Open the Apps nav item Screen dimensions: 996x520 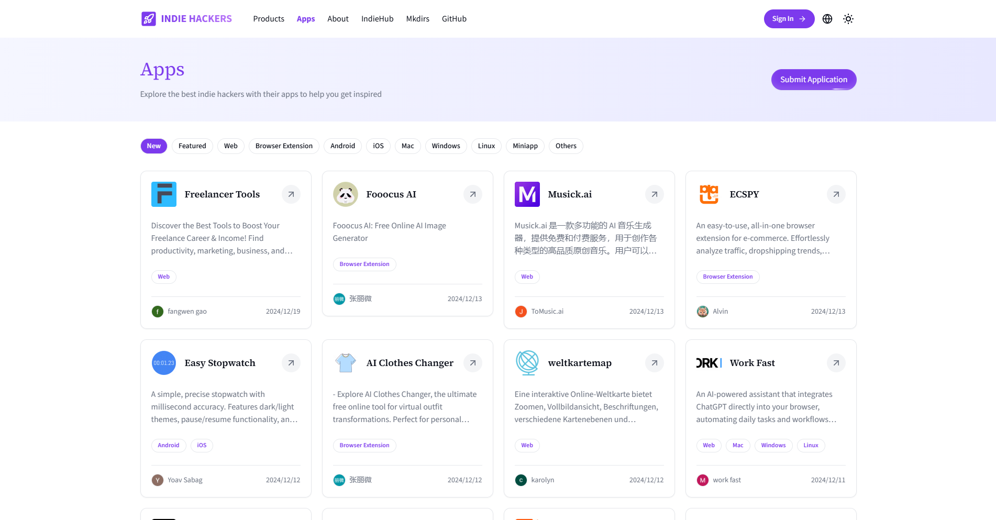(306, 19)
